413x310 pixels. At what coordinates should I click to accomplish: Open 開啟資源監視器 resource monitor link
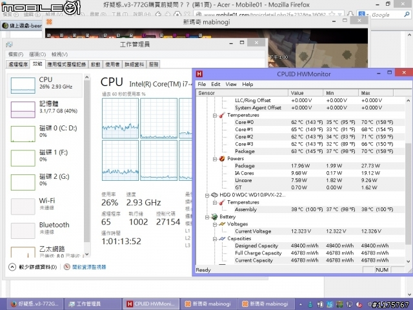(85, 267)
